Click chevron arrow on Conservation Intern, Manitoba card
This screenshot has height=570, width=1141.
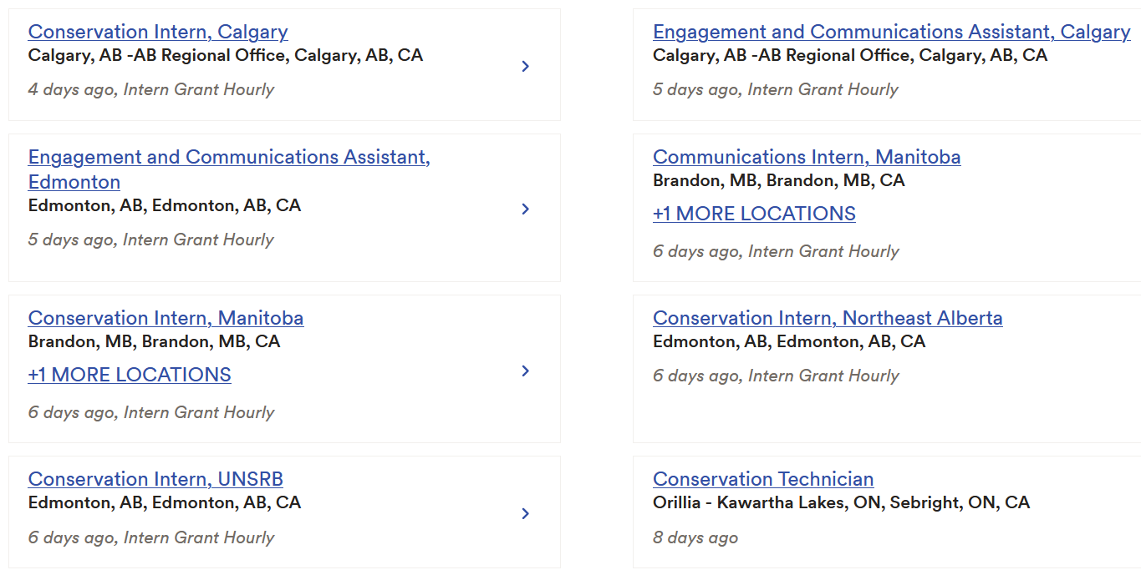(525, 371)
